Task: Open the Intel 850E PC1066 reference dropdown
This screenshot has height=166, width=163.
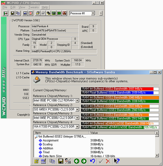Action: [x=77, y=100]
